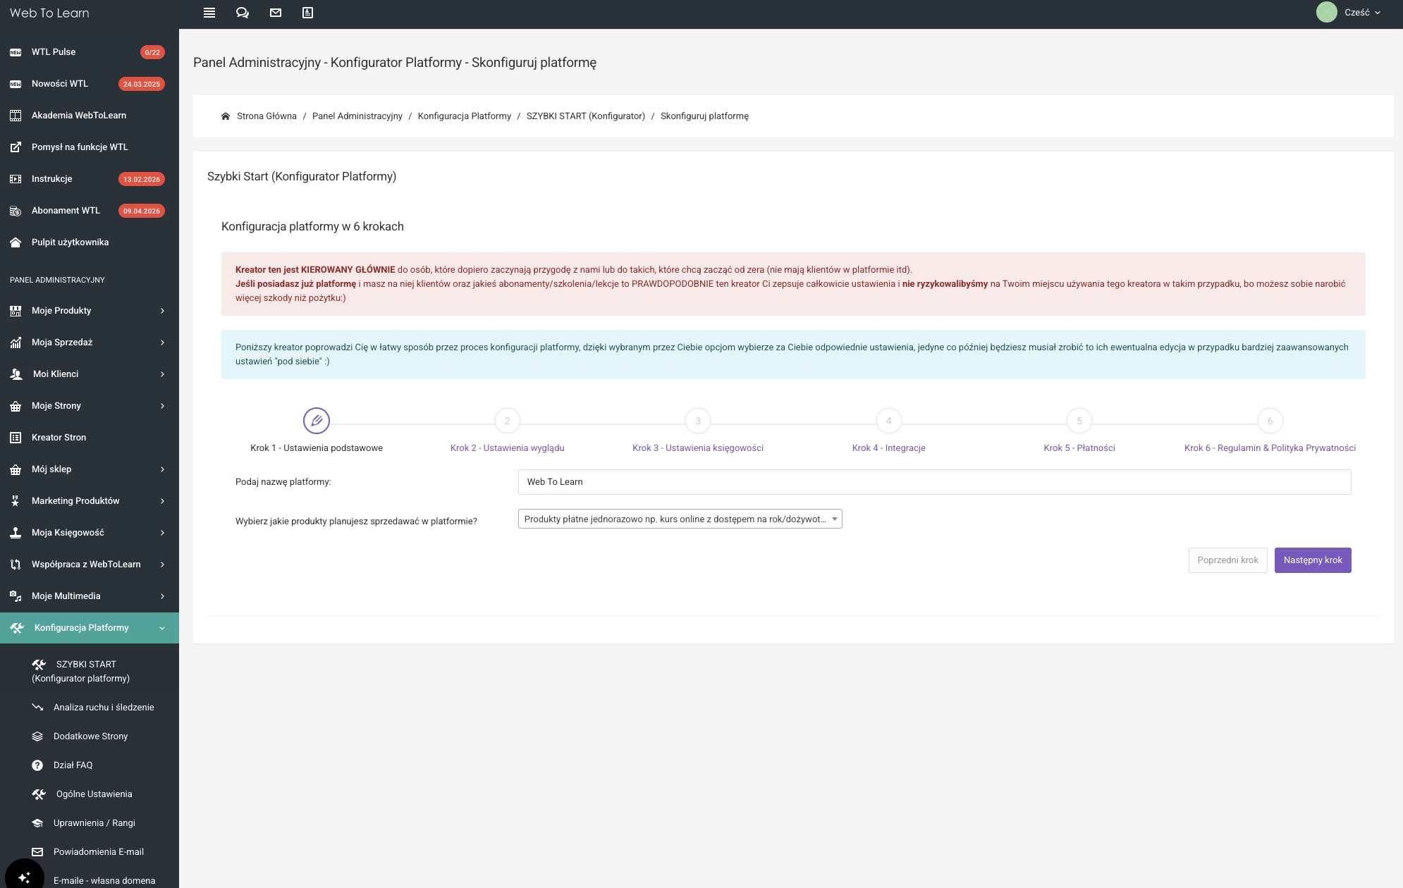Expand Marketing Produktów chevron

tap(162, 501)
